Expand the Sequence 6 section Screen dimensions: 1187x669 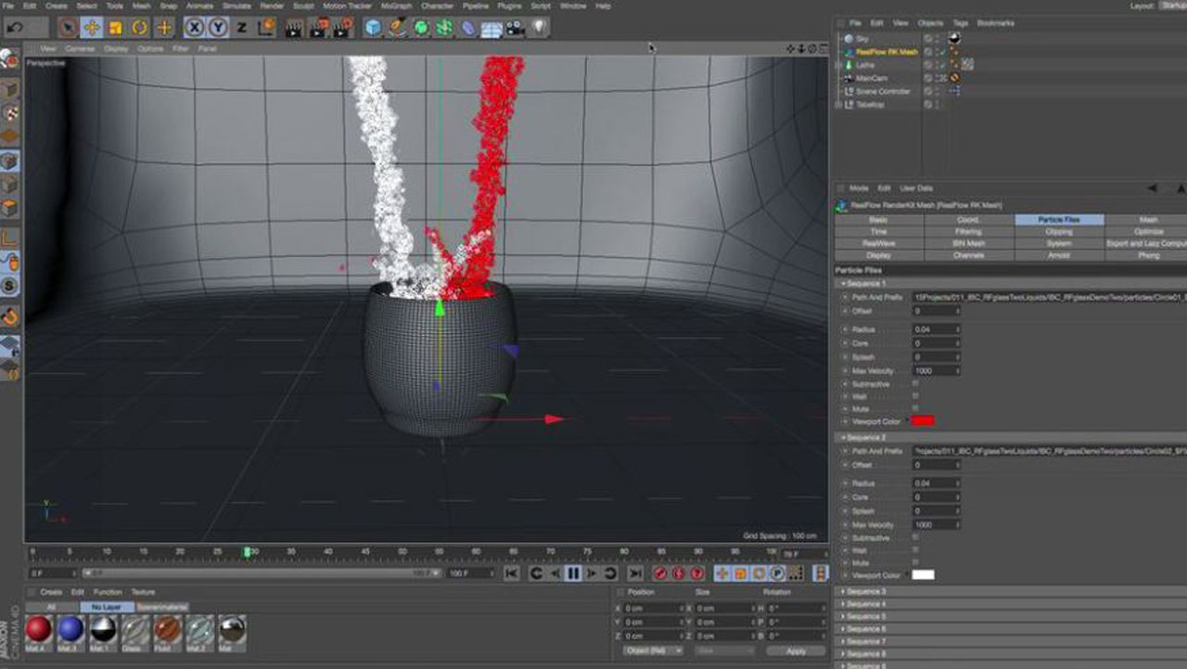coord(864,629)
